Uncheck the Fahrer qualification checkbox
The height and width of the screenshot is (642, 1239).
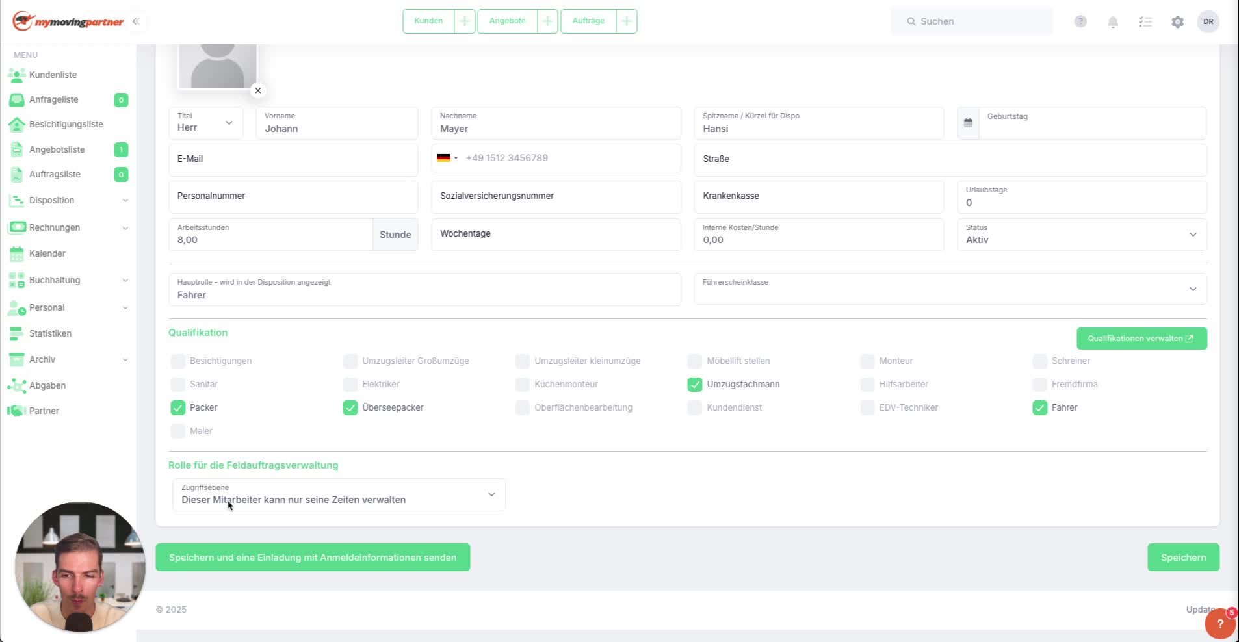click(1040, 408)
